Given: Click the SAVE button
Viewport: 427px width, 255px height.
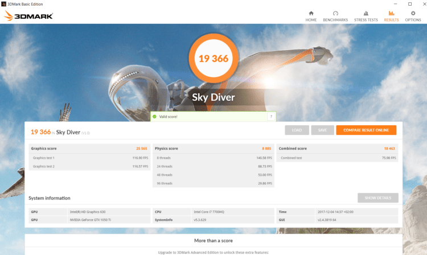Looking at the screenshot, I should click(x=322, y=130).
